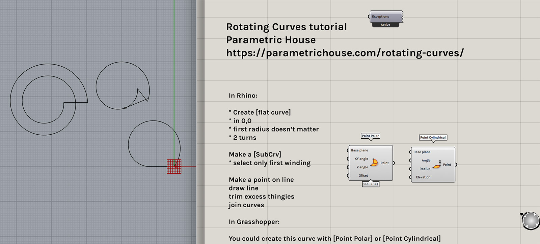Click the Z angle input

tap(362, 167)
